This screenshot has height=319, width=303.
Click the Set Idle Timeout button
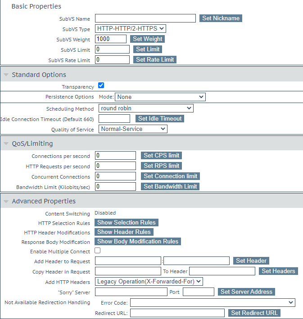[x=160, y=118]
